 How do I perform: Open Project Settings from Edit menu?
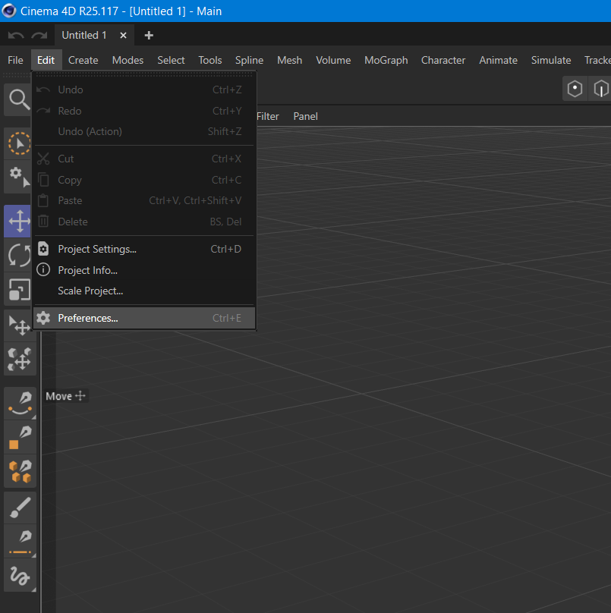pyautogui.click(x=97, y=249)
